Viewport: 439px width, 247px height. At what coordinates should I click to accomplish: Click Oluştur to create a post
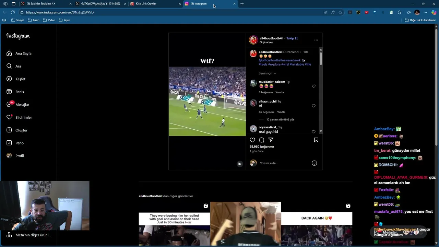click(x=17, y=130)
